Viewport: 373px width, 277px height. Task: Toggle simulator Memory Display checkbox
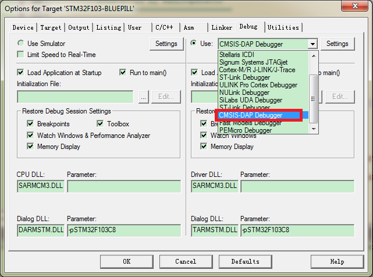pyautogui.click(x=30, y=146)
